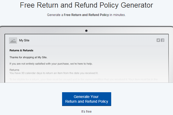Click the "Generate a" text starting the subtitle
The image size is (173, 115).
click(x=55, y=15)
